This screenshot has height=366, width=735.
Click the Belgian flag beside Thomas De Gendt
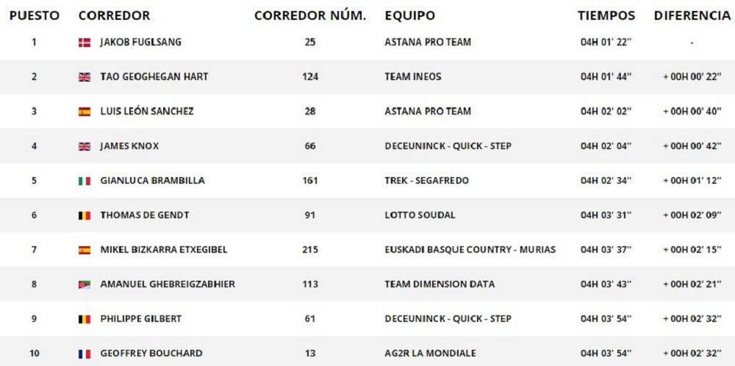(84, 215)
